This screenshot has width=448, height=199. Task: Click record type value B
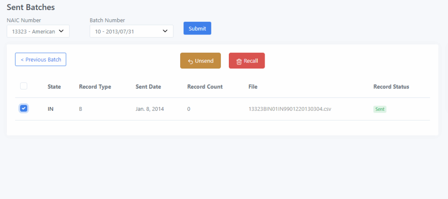tap(80, 109)
